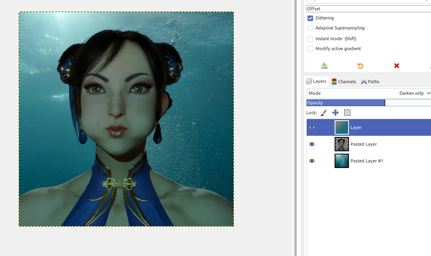The image size is (431, 256).
Task: Select thumbnail of the top 'Layer'
Action: point(342,127)
